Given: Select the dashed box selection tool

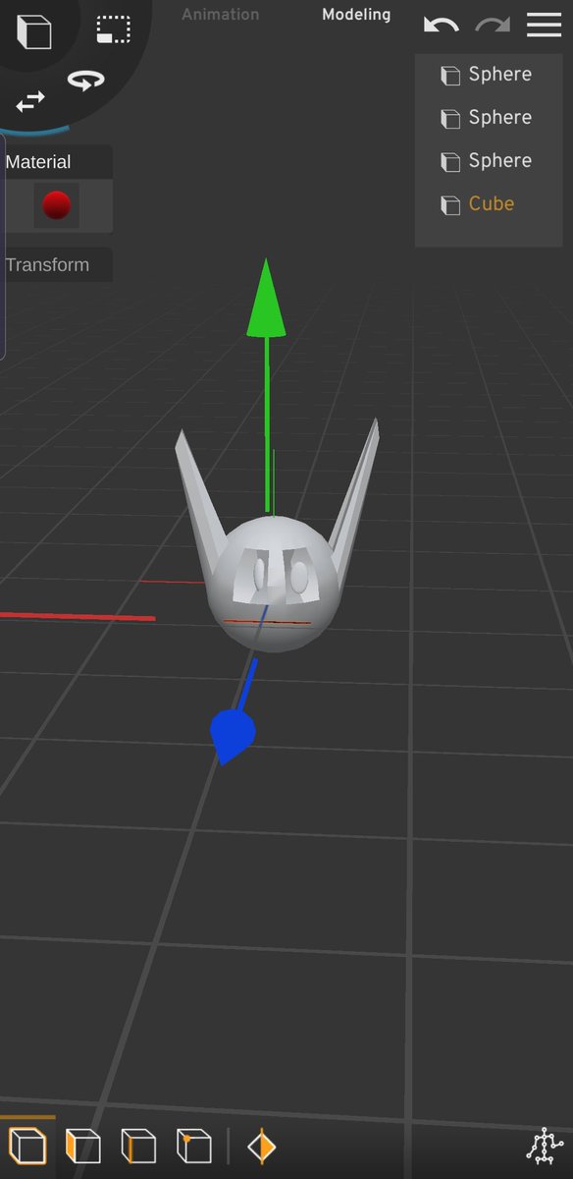Looking at the screenshot, I should 114,29.
